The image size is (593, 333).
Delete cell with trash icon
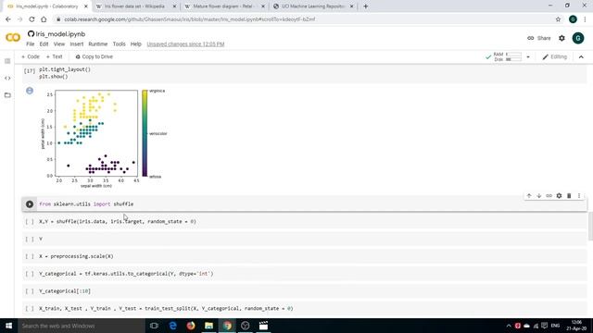pos(569,195)
